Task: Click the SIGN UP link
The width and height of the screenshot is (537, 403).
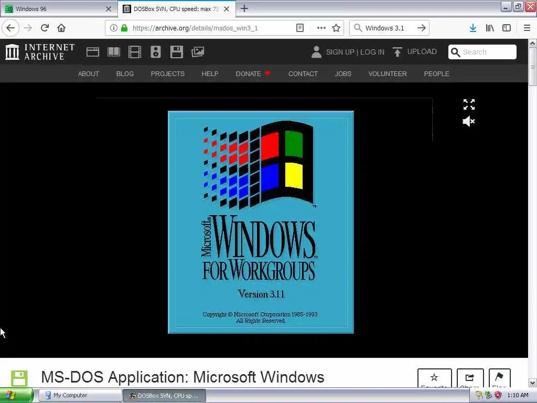Action: [340, 52]
